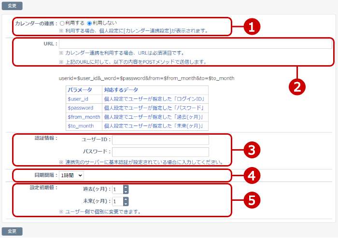338x238 pixels.
Task: Click the top 変更 button
Action: [x=12, y=6]
